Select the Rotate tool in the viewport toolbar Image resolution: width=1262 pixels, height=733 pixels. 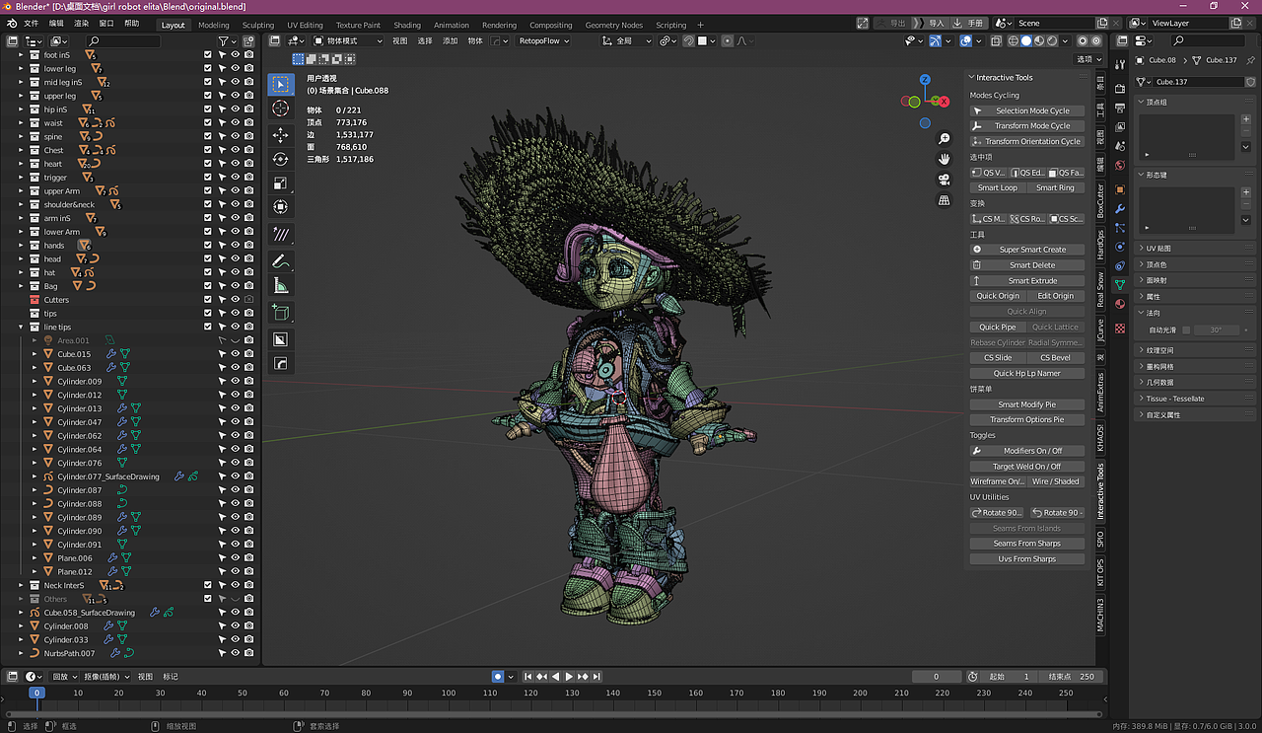click(281, 159)
